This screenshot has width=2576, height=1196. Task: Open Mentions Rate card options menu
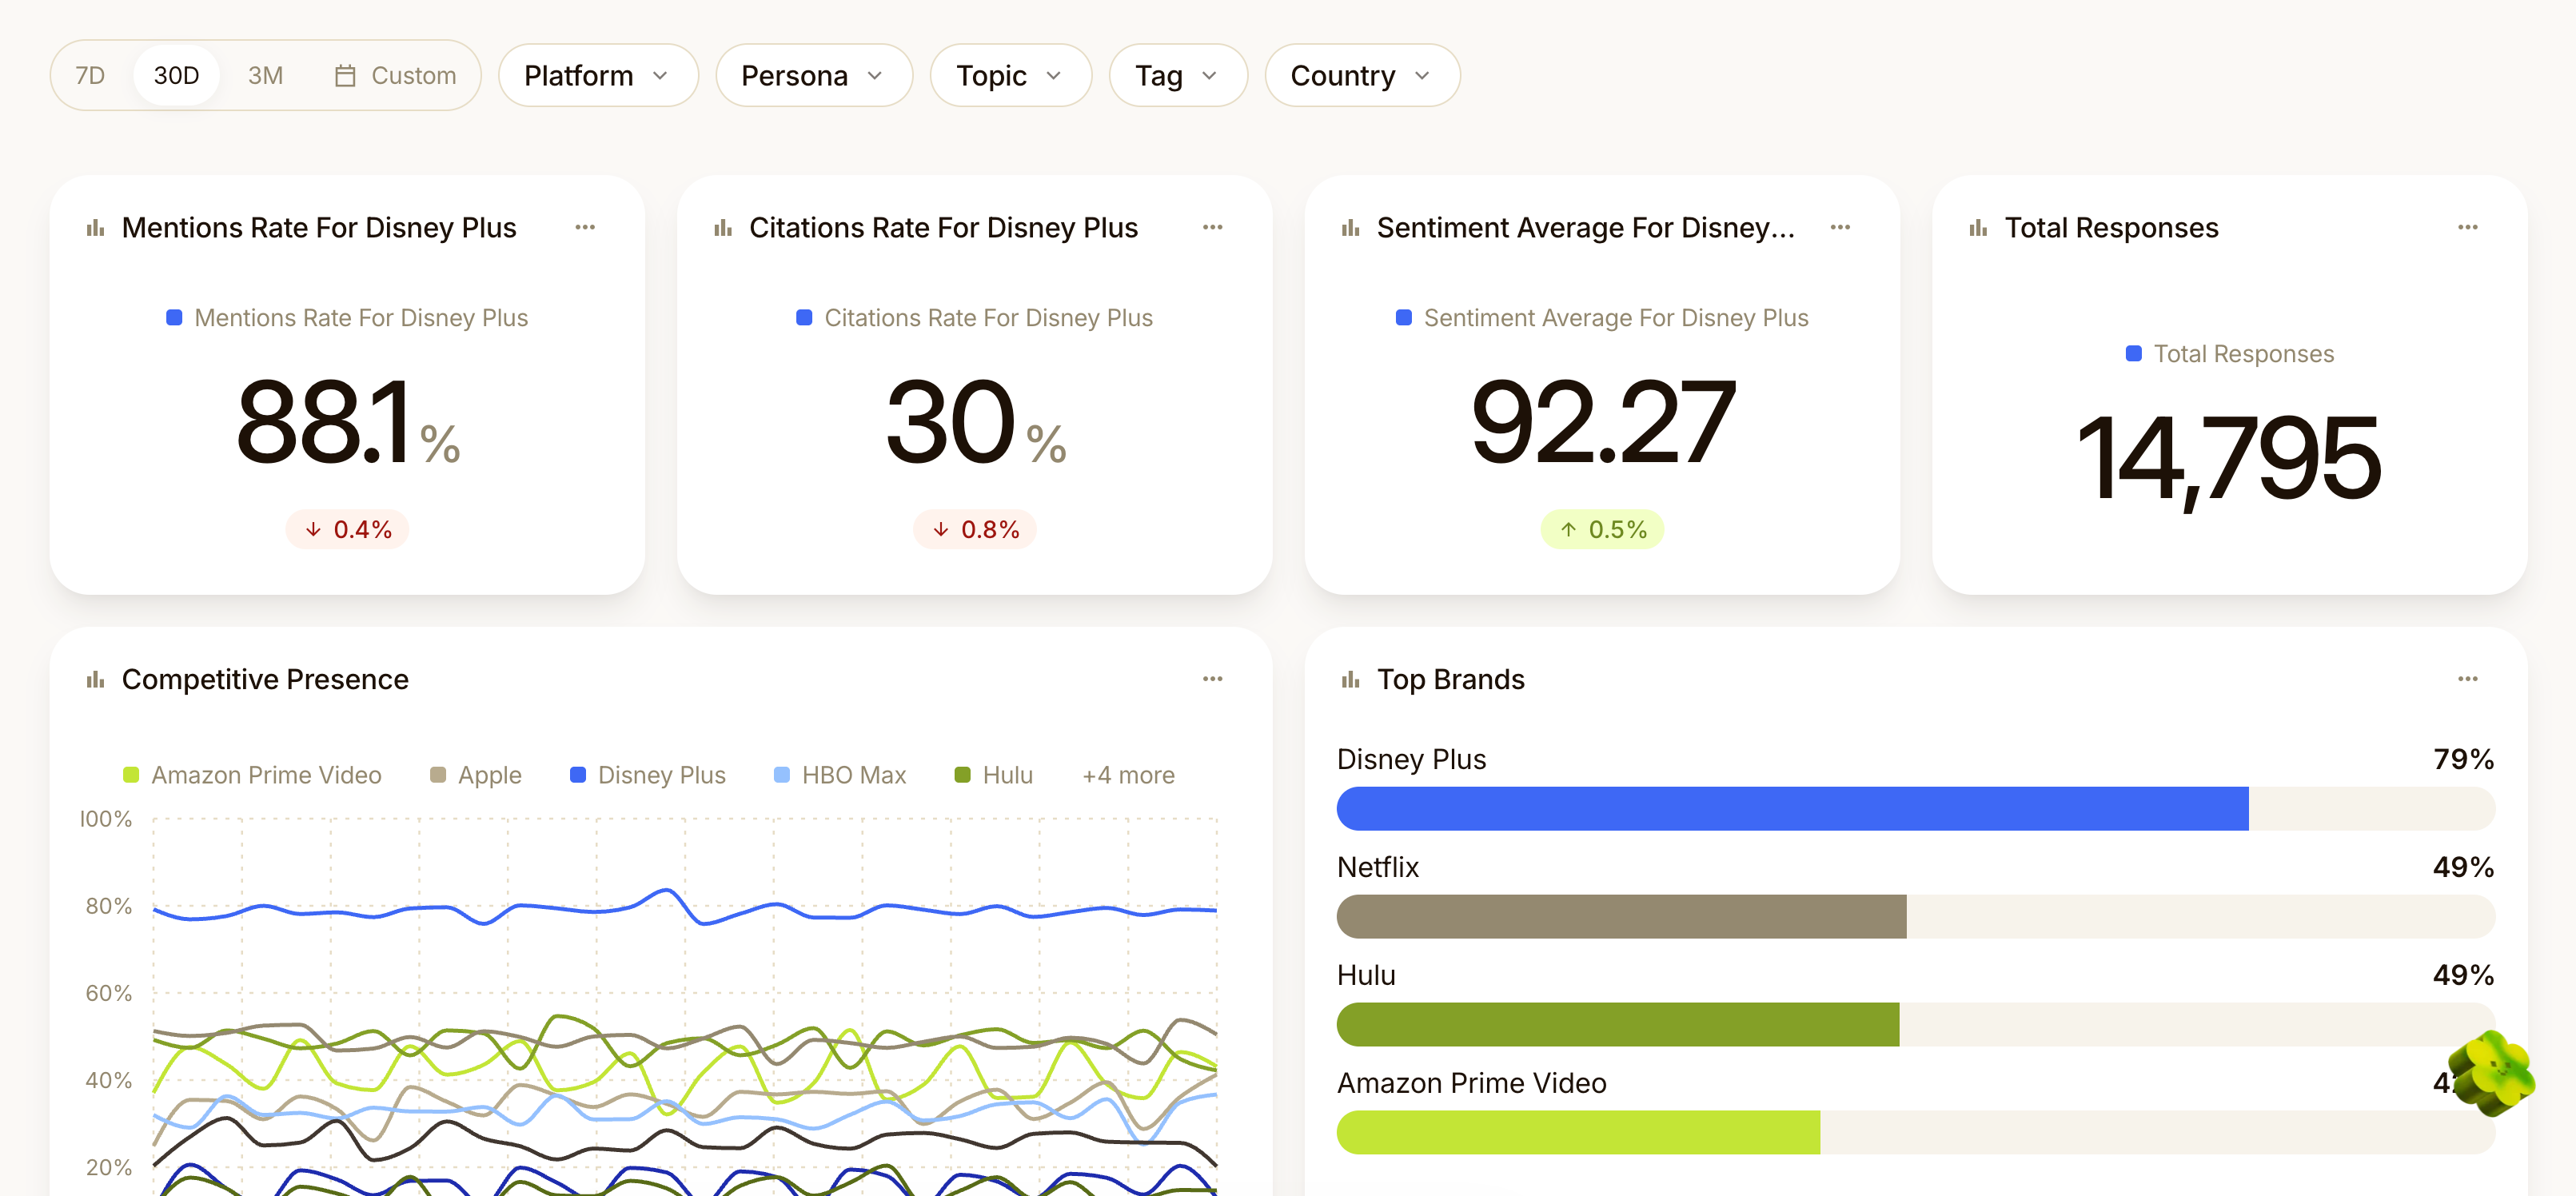[585, 228]
